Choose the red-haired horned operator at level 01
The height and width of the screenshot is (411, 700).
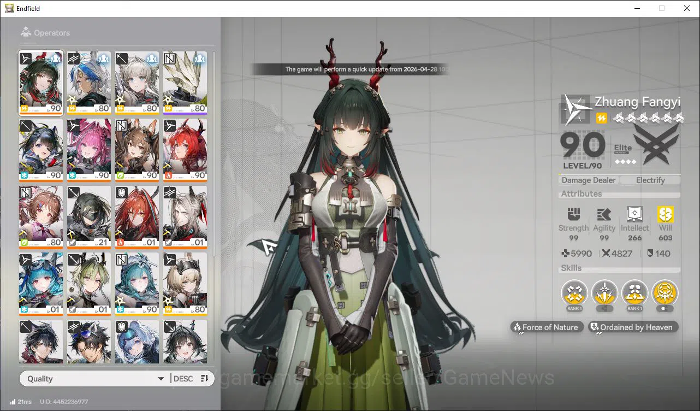(x=137, y=217)
